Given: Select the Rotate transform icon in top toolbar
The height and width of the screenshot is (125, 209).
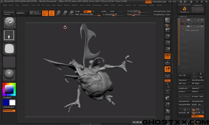Looking at the screenshot, I should pyautogui.click(x=71, y=13).
